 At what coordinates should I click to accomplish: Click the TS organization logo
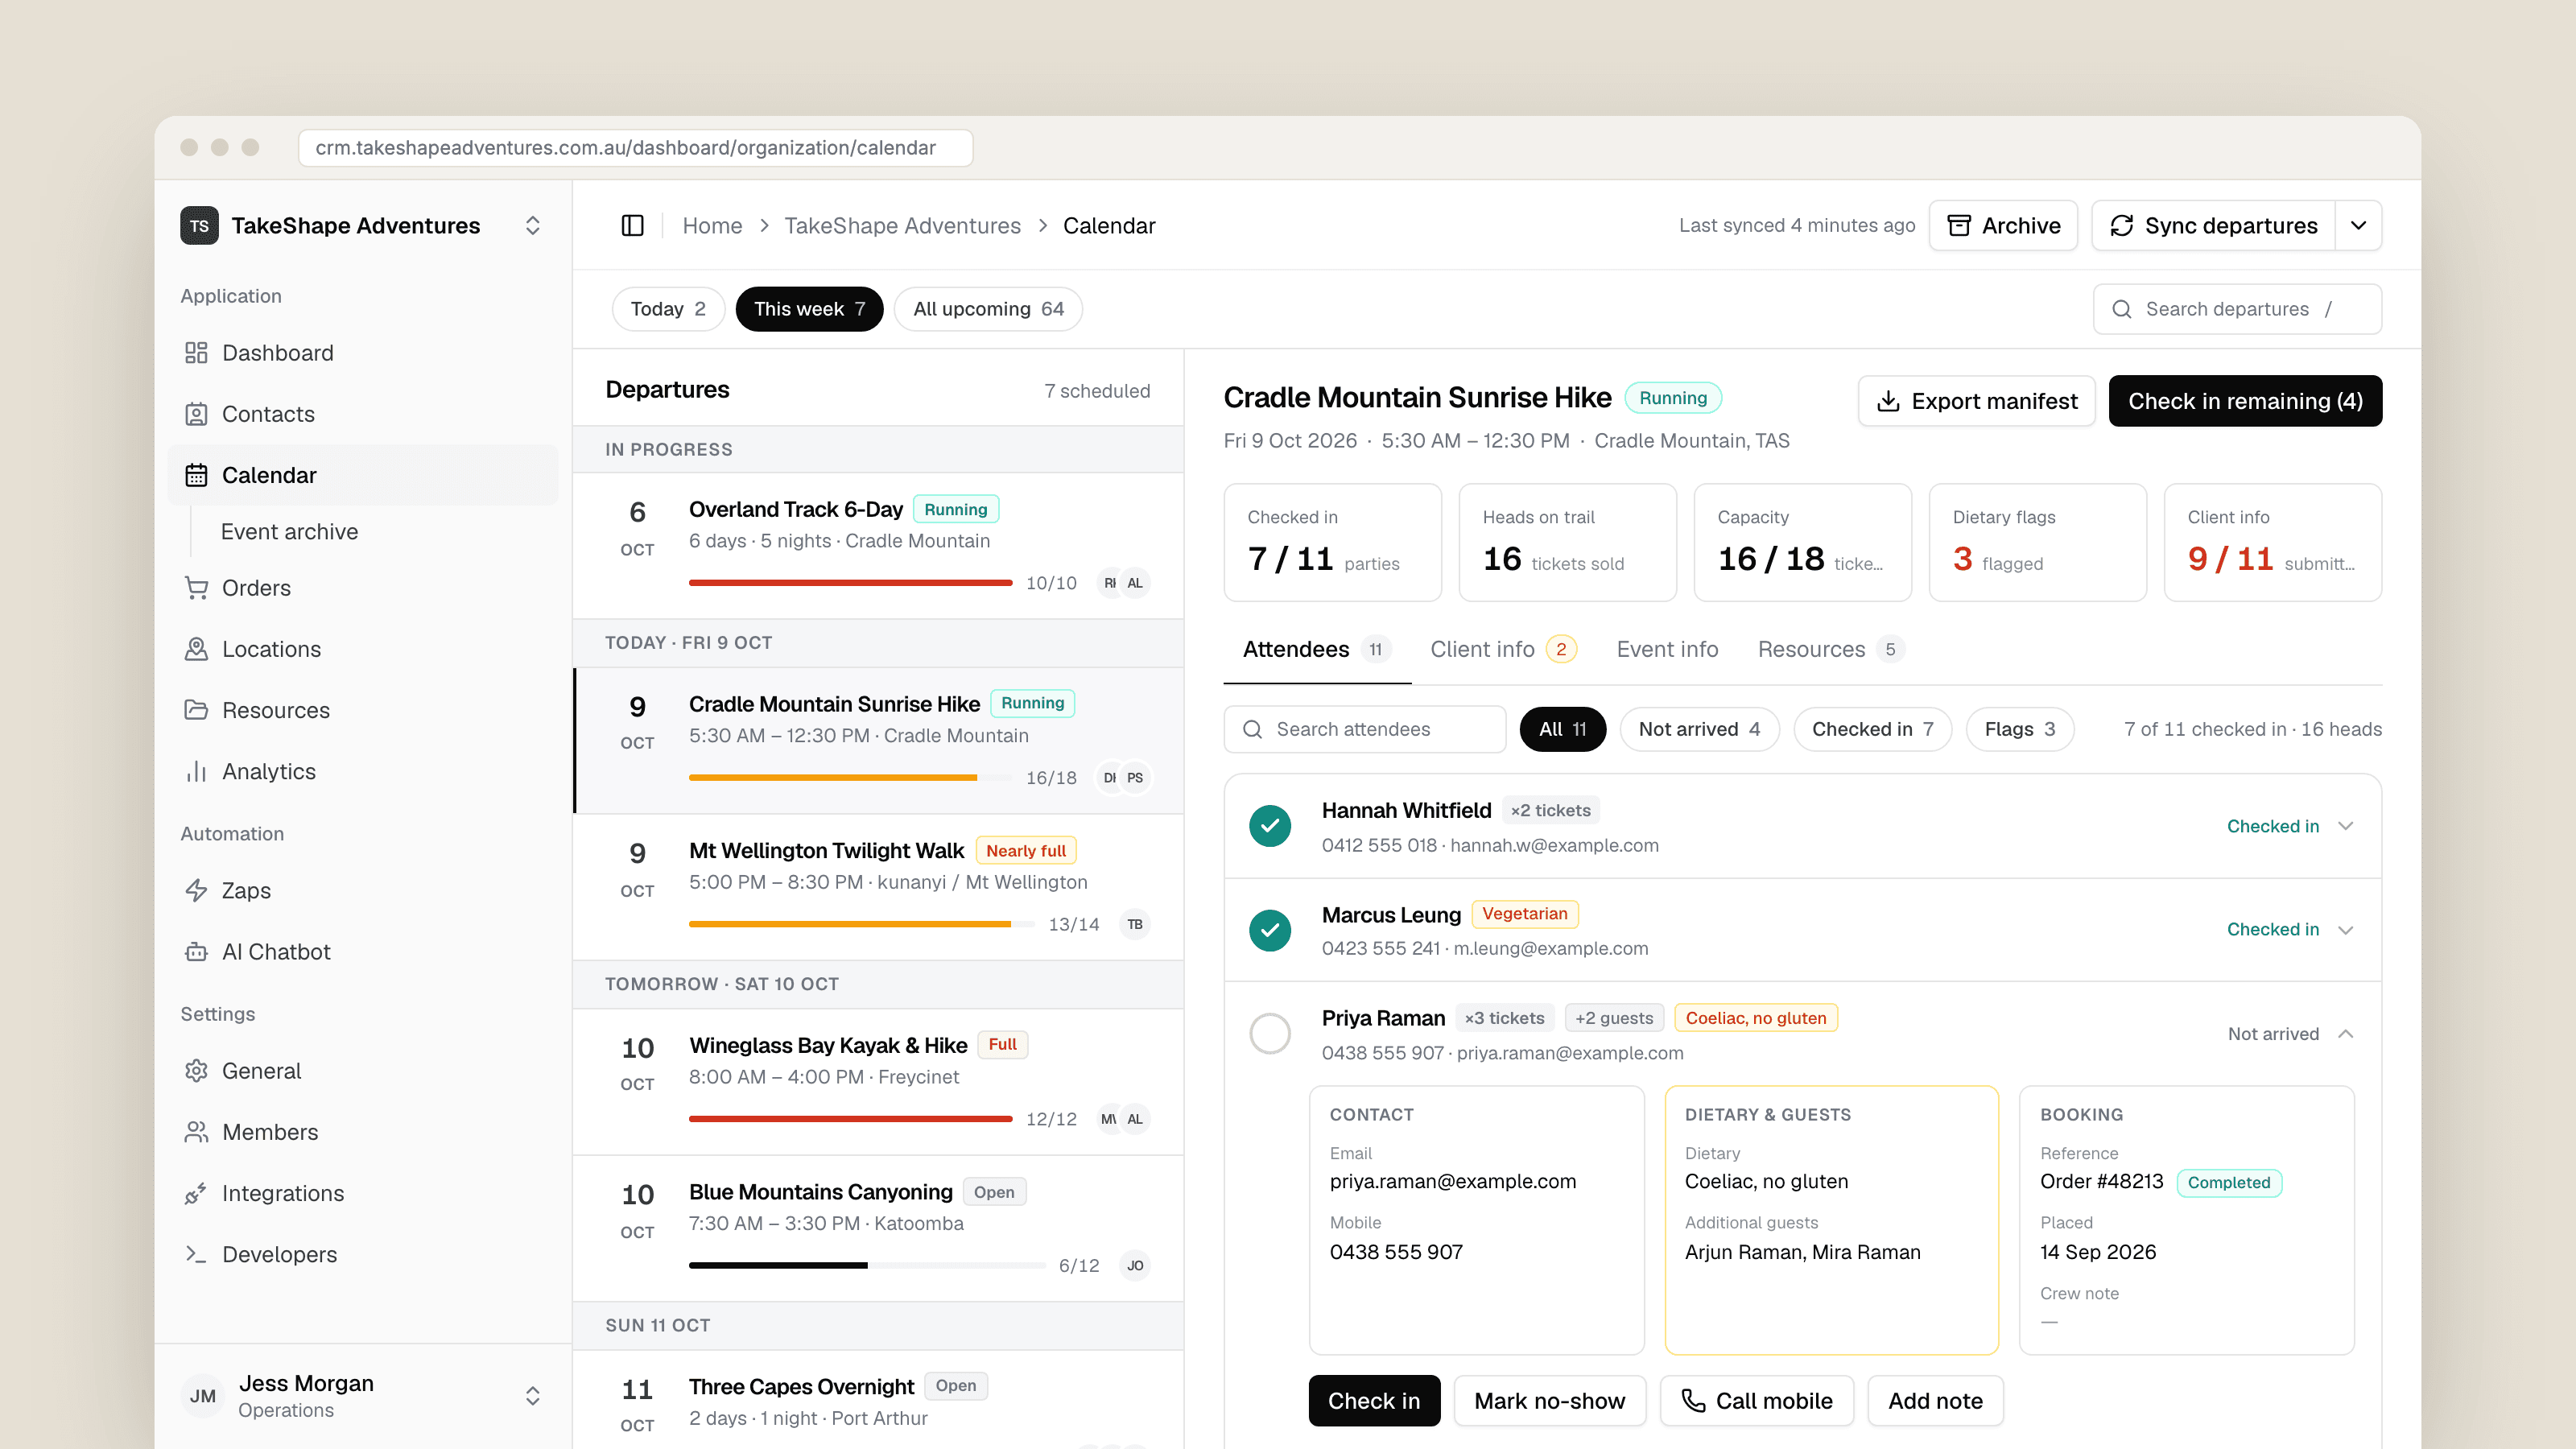point(199,226)
